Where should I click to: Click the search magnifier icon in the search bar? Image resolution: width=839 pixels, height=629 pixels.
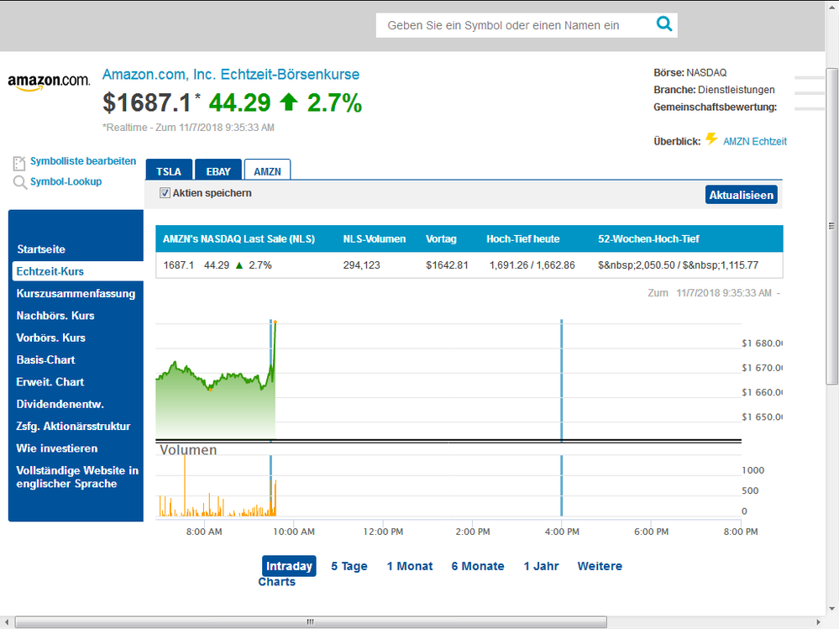pos(663,25)
